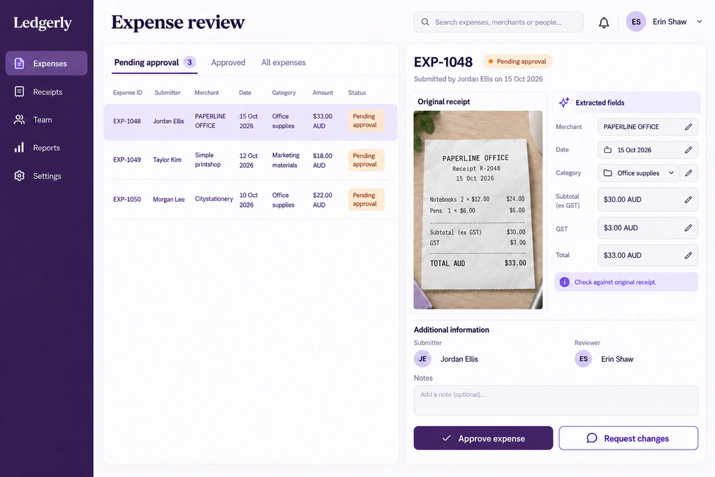The width and height of the screenshot is (715, 477).
Task: Open Reports in the sidebar
Action: click(47, 148)
